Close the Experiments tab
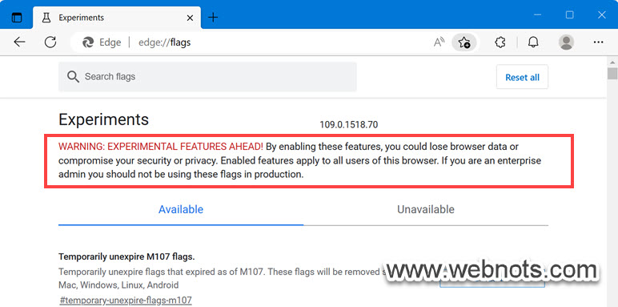The height and width of the screenshot is (307, 618). (x=190, y=18)
